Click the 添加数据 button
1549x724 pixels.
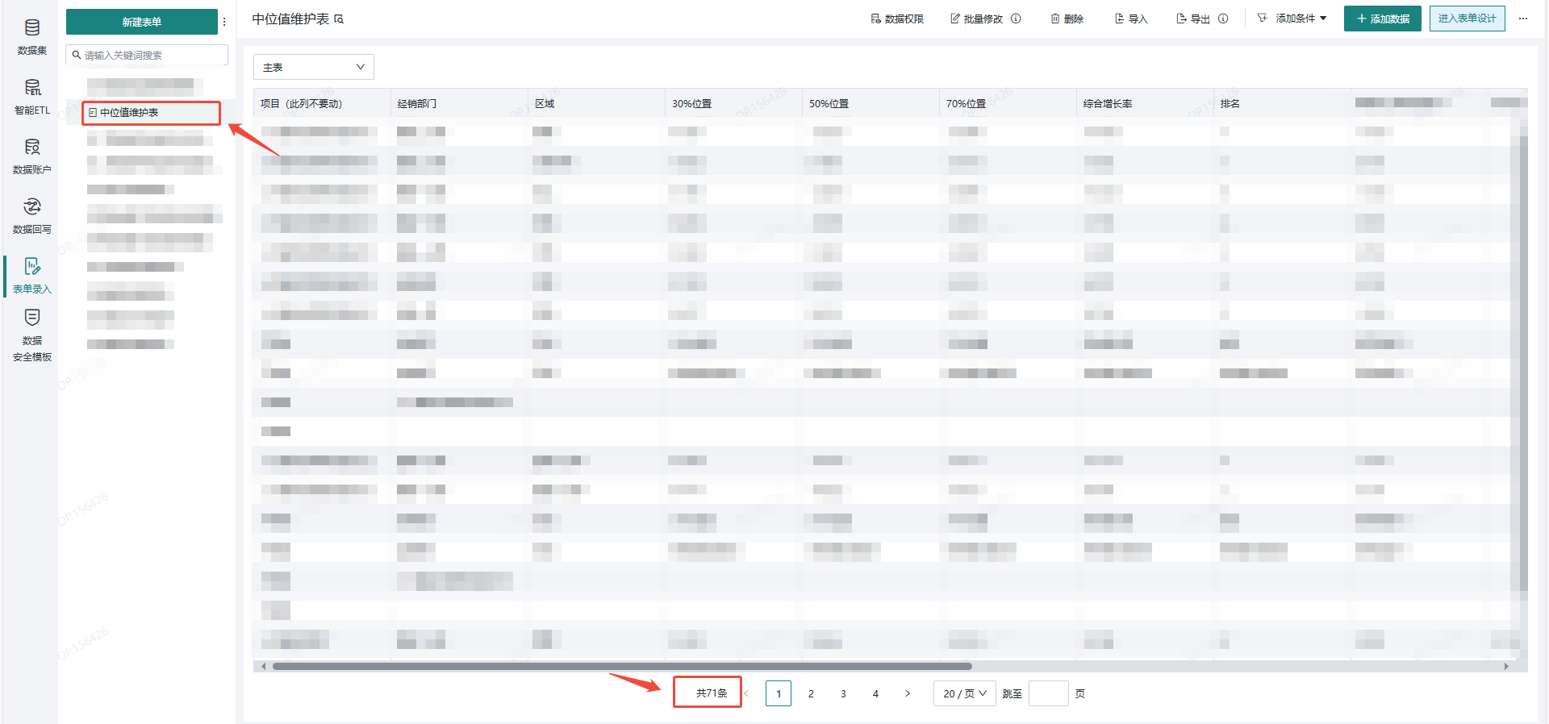1382,19
